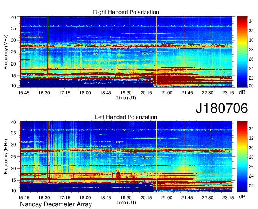Image resolution: width=258 pixels, height=209 pixels.
Task: Click the 20 frequency tick on Left Handed plot
Action: (13, 168)
